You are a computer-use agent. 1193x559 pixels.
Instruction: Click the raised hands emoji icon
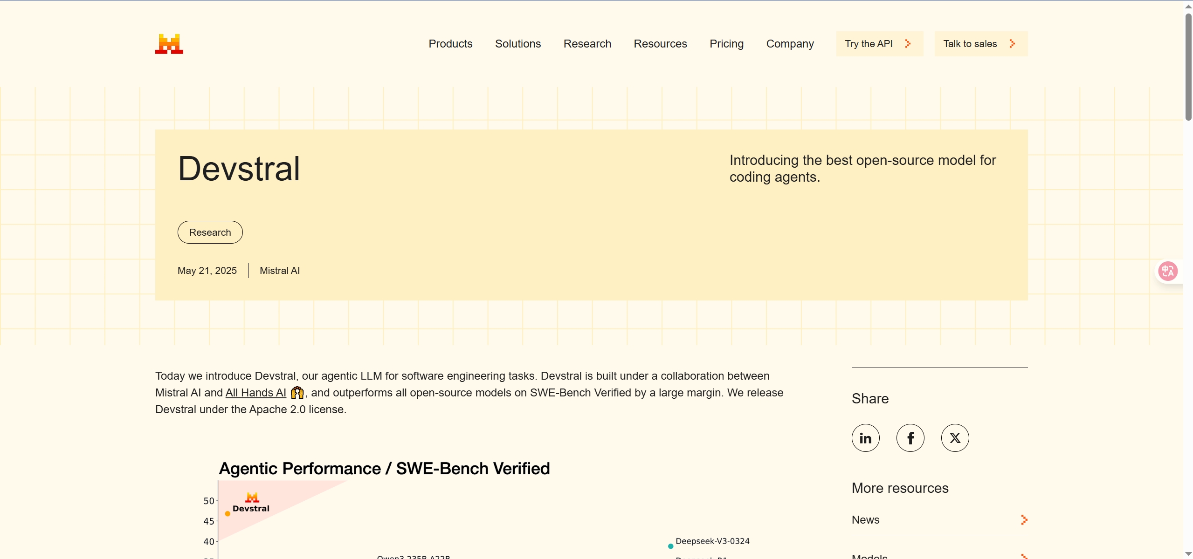(297, 393)
